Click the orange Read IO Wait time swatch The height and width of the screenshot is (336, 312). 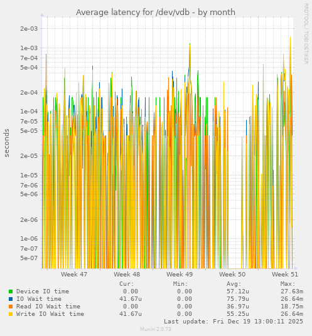pos(11,307)
